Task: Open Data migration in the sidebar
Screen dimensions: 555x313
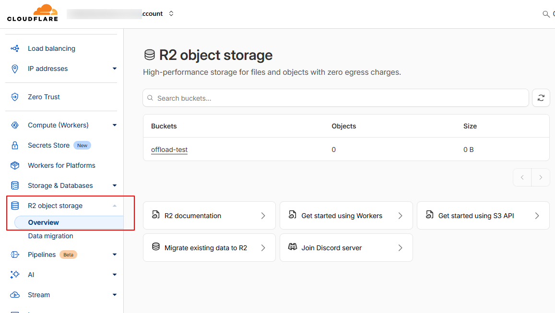Action: tap(50, 236)
